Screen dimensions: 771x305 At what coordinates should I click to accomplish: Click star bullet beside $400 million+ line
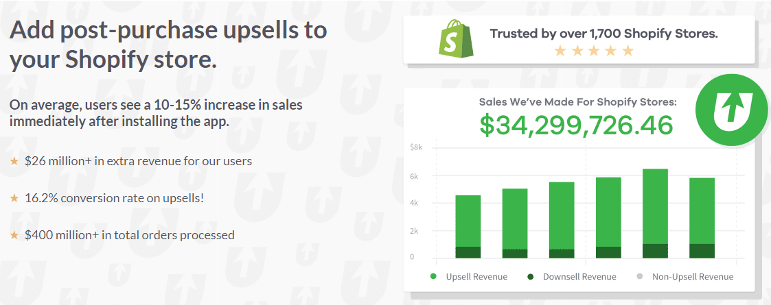coord(14,235)
